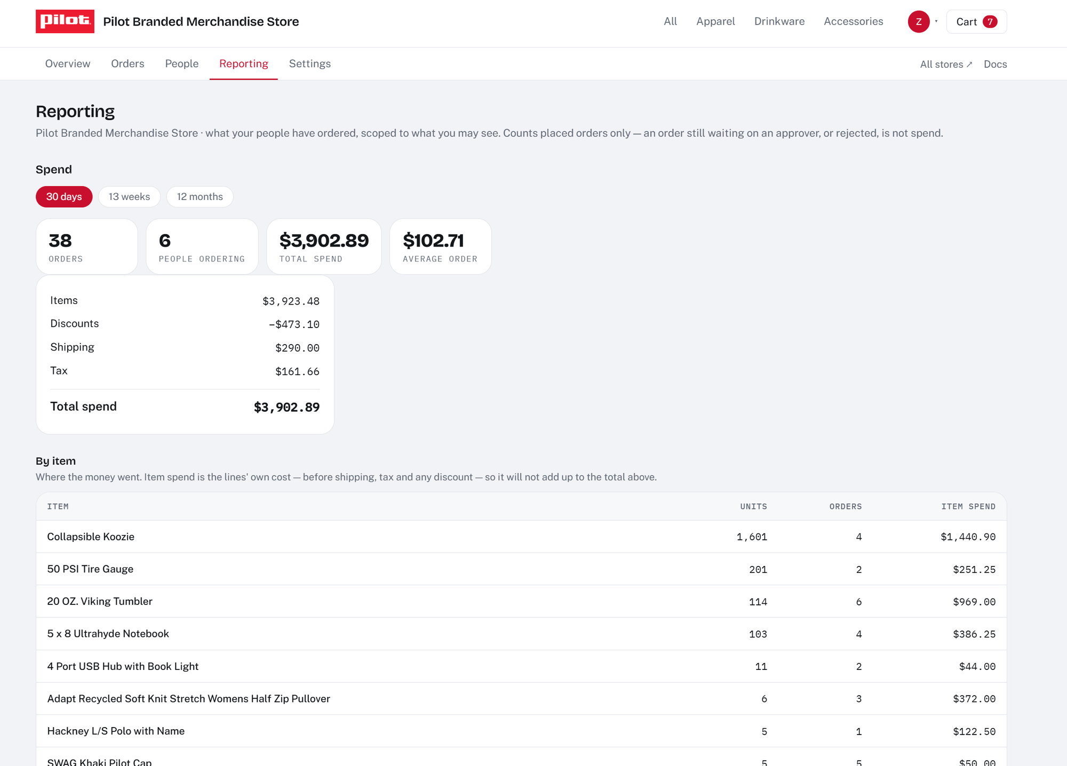Viewport: 1067px width, 766px height.
Task: Click Ultrahyde Notebook spend $386.25
Action: (x=974, y=634)
